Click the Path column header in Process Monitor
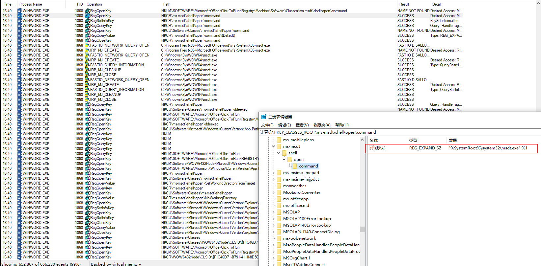The image size is (541, 266). (279, 4)
